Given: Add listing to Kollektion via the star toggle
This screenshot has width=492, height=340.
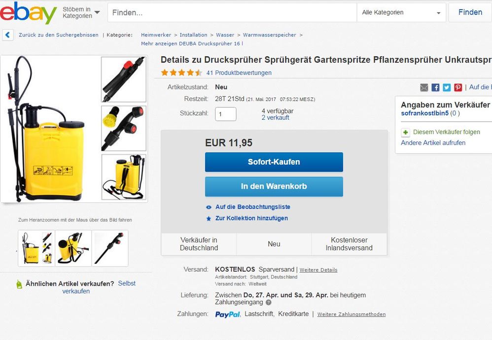Looking at the screenshot, I should (209, 218).
